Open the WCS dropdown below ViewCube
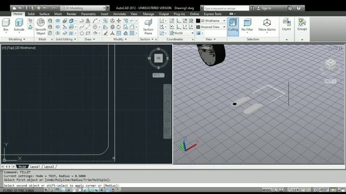This screenshot has width=346, height=194. pos(158,75)
